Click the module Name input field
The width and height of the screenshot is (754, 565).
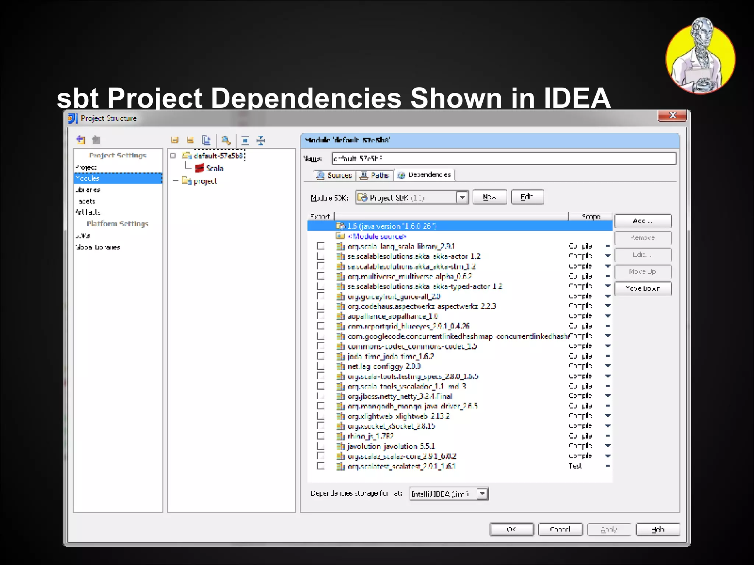pyautogui.click(x=504, y=159)
